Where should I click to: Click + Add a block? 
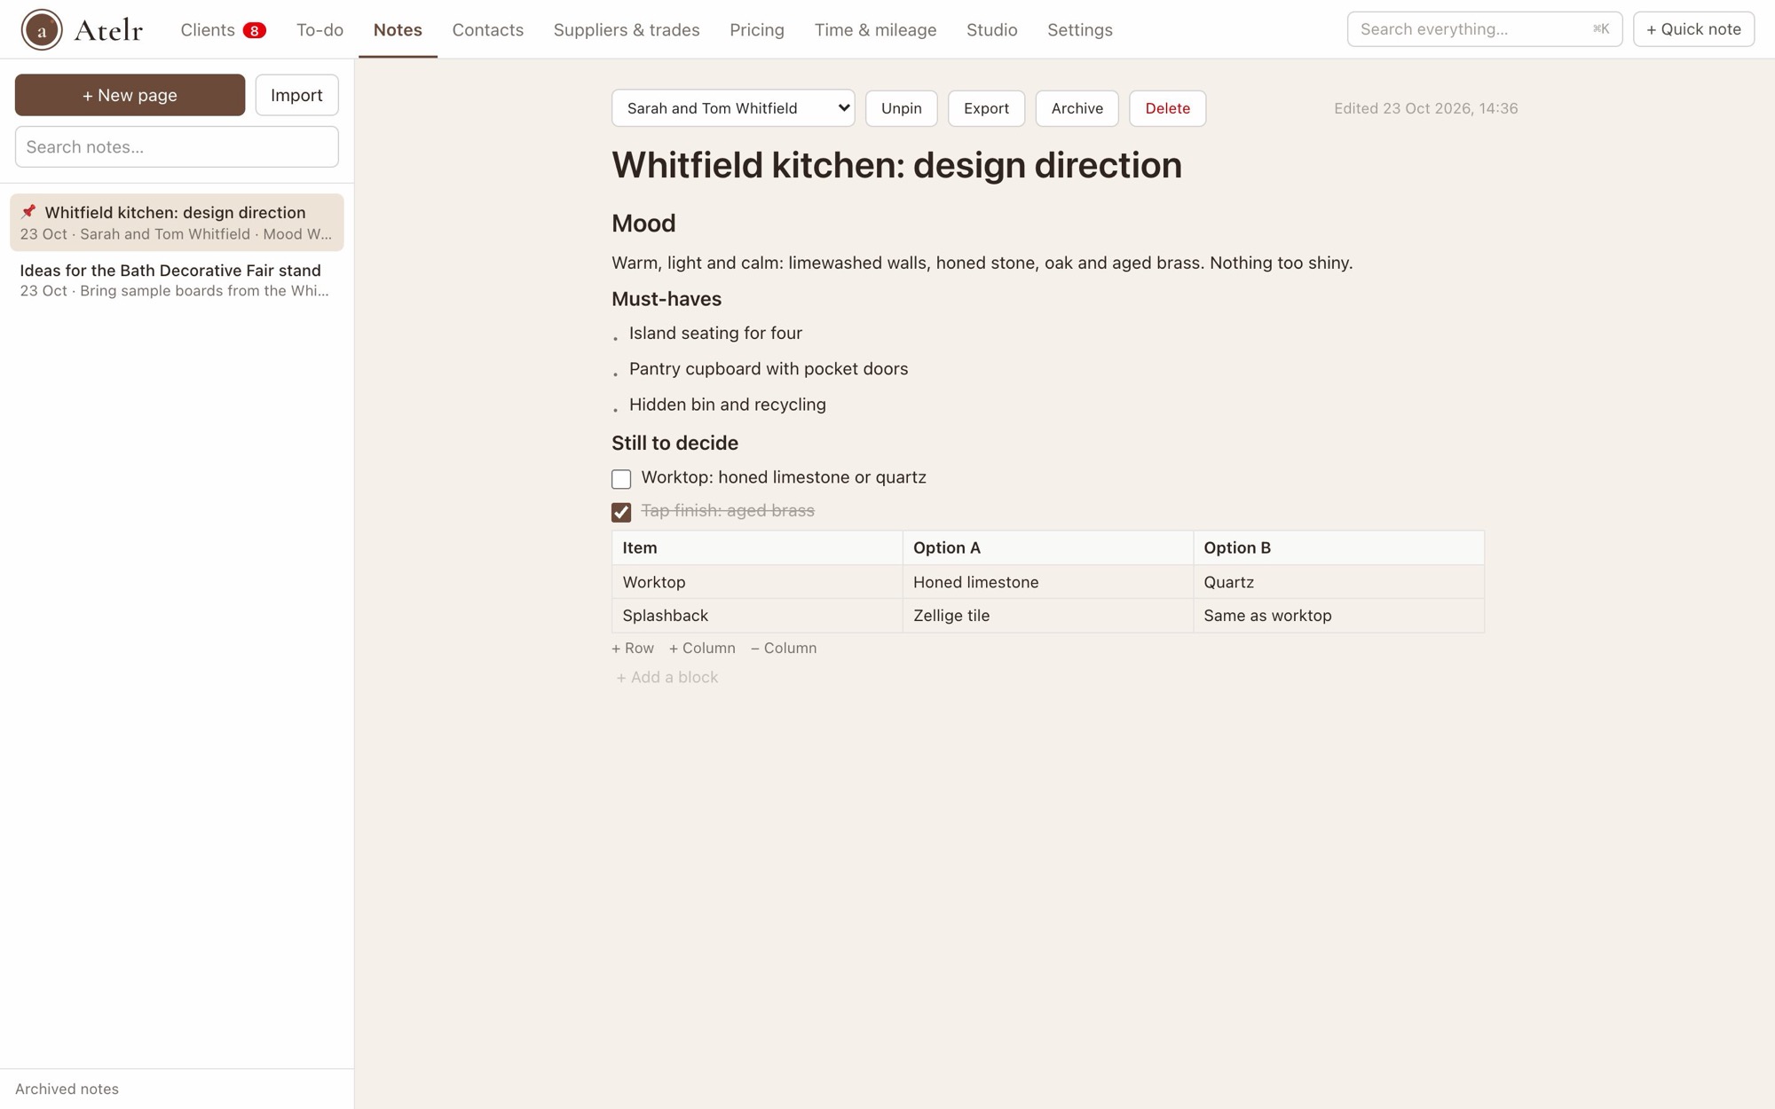click(667, 677)
